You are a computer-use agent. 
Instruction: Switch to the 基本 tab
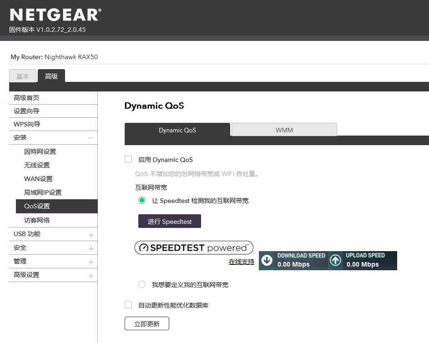coord(23,76)
